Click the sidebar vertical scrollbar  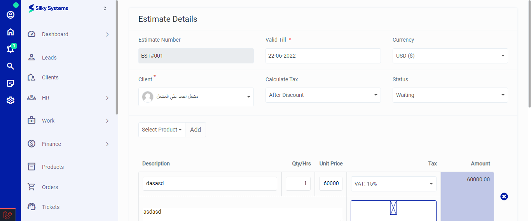(x=117, y=58)
